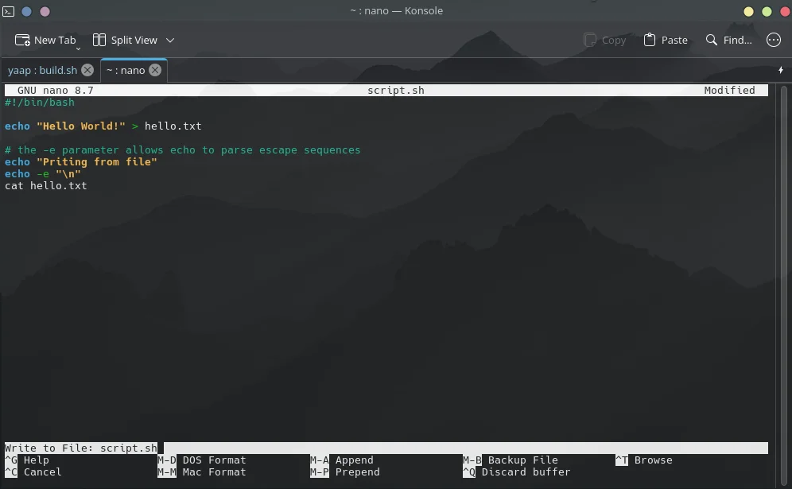Image resolution: width=792 pixels, height=489 pixels.
Task: Click the ^G Help shortcut
Action: pos(27,460)
